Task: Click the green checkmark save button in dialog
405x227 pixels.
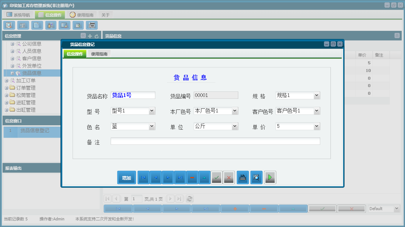Action: [217, 177]
